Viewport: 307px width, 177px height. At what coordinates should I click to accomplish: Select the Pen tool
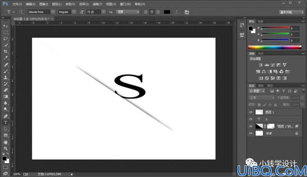tap(6, 116)
